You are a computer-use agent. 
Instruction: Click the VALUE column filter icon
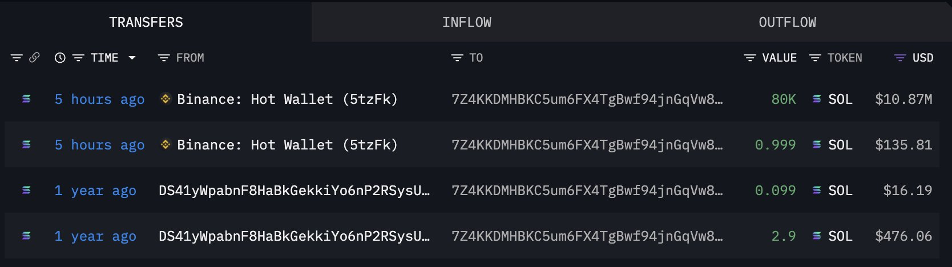(x=750, y=58)
